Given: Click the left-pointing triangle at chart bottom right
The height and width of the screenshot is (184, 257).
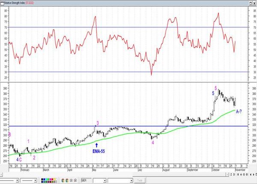Looking at the screenshot, I should (x=251, y=175).
